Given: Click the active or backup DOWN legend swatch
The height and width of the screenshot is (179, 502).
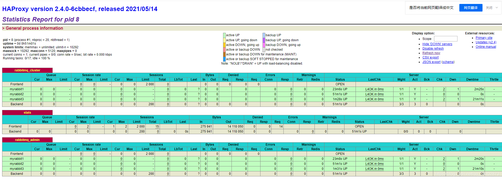Looking at the screenshot, I should [x=224, y=50].
